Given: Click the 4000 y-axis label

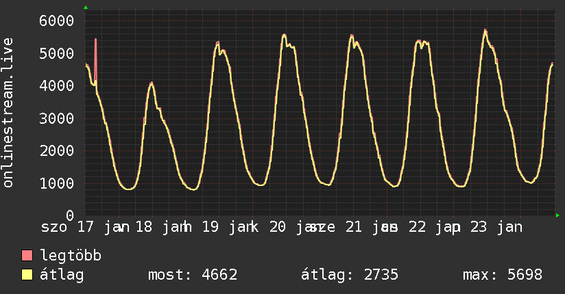Looking at the screenshot, I should pyautogui.click(x=57, y=85).
